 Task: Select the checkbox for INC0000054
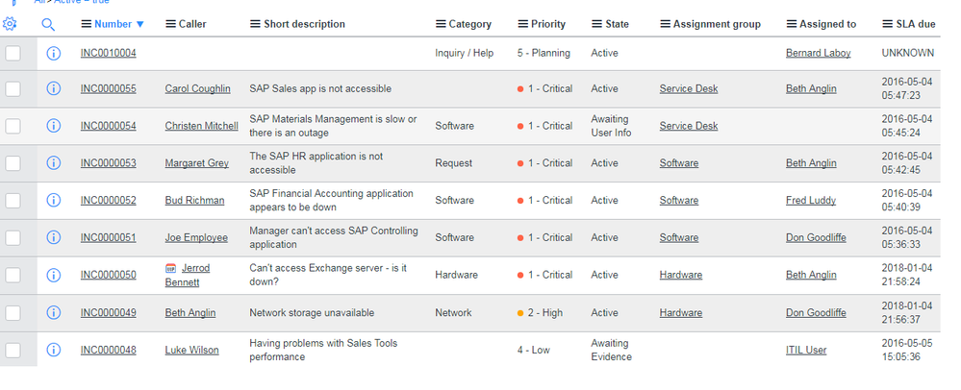pyautogui.click(x=13, y=126)
